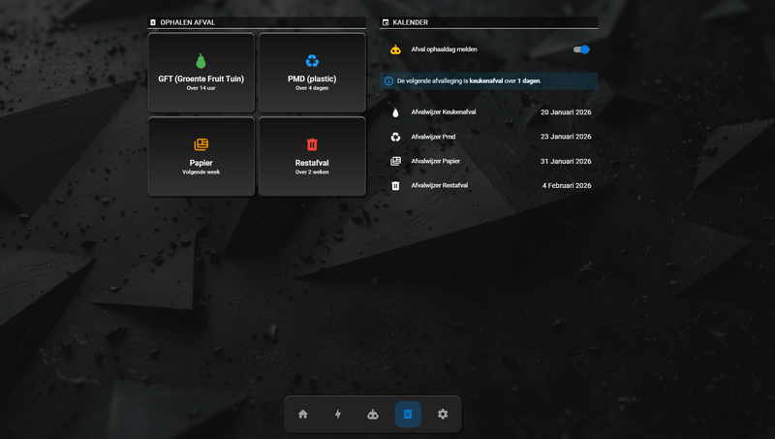Go to the Home view in bottom navbar
Screen dimensions: 775x439
303,414
